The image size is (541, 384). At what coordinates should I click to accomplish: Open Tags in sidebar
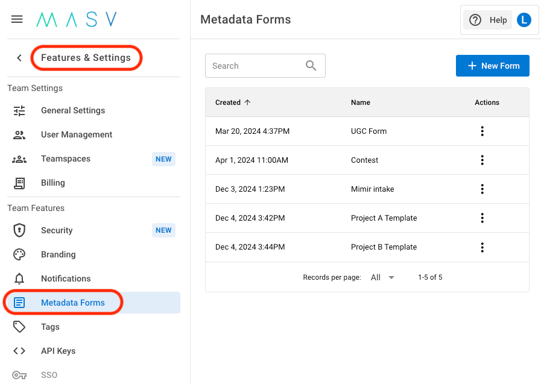[93, 327]
